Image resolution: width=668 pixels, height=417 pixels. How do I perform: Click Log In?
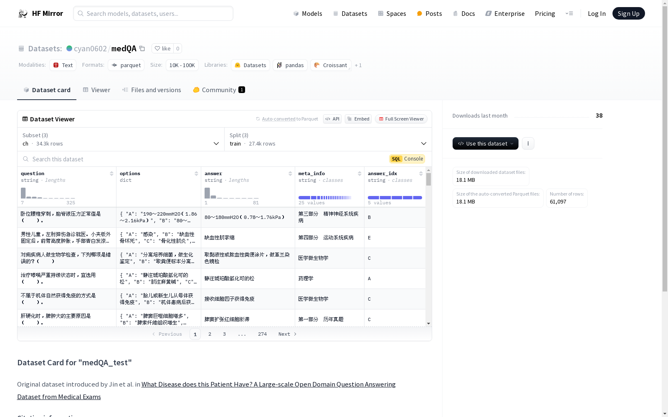click(x=597, y=13)
